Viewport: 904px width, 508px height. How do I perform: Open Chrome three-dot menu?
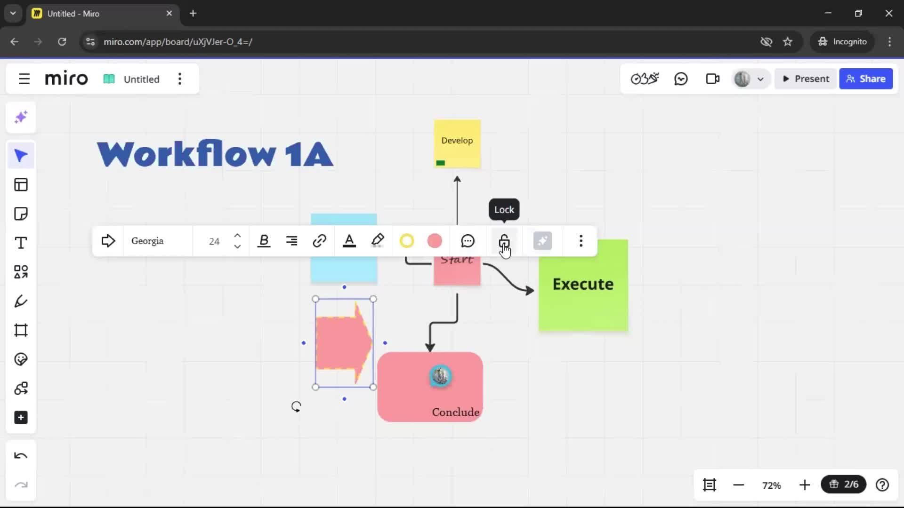click(889, 41)
